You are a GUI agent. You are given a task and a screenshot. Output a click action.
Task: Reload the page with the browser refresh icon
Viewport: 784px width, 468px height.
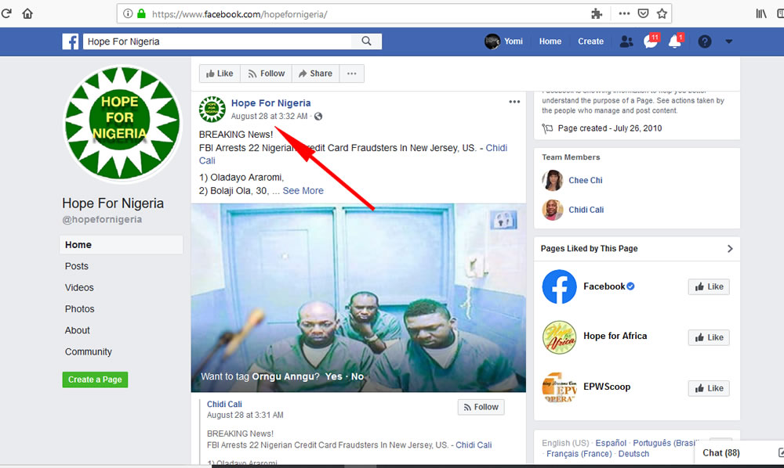tap(6, 13)
